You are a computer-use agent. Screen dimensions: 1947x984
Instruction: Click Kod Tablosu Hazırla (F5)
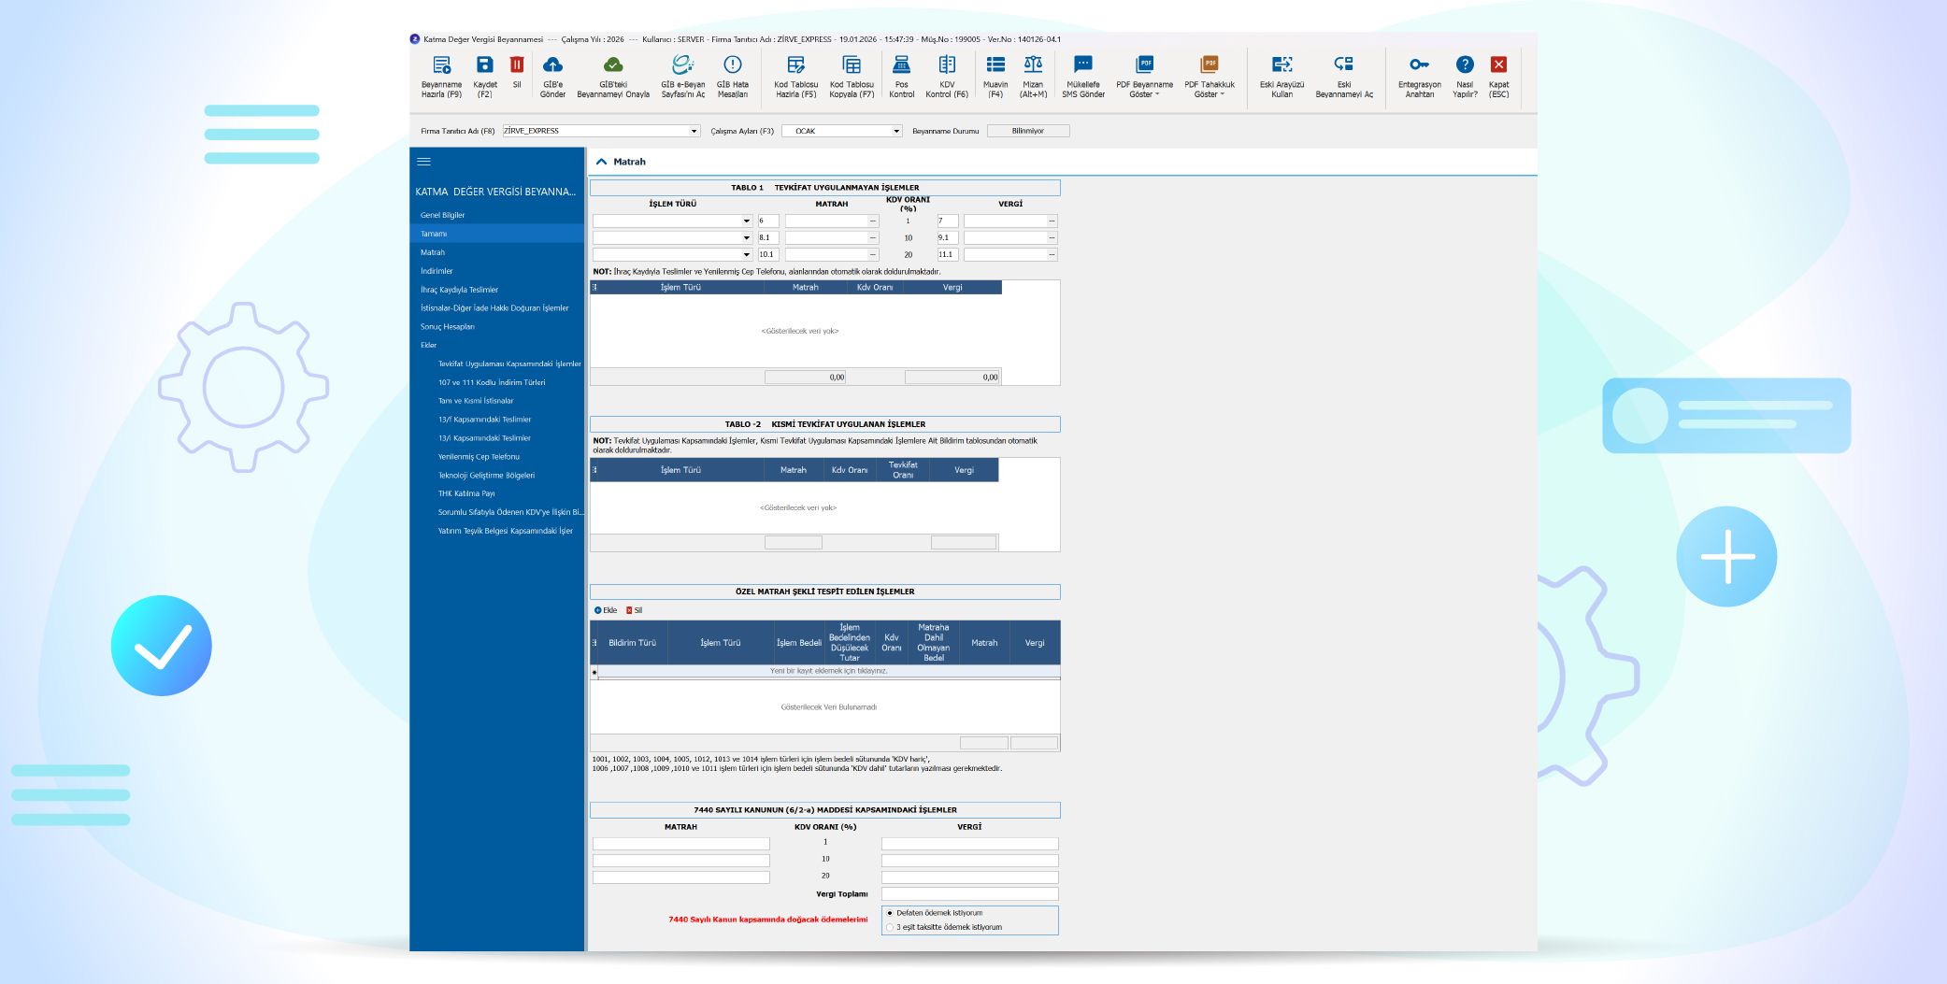pyautogui.click(x=795, y=64)
